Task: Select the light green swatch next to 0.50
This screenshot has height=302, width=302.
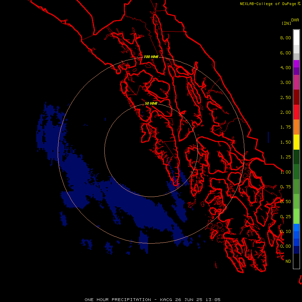Action: (296, 201)
